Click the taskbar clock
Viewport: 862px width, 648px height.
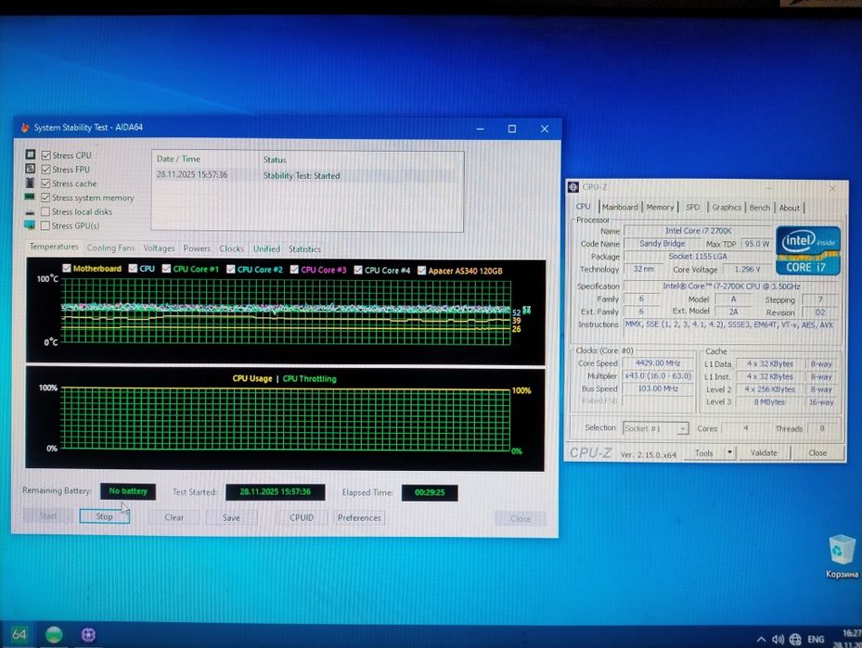[x=846, y=639]
